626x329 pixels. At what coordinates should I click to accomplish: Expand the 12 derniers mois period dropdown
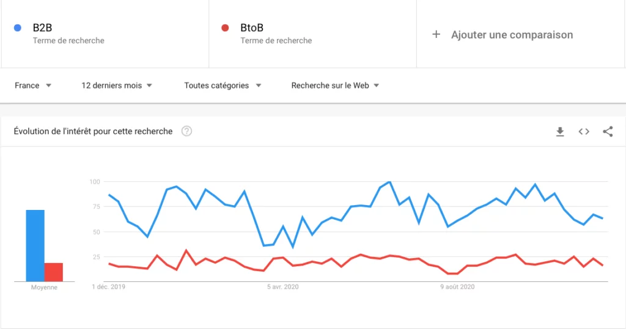pyautogui.click(x=117, y=85)
